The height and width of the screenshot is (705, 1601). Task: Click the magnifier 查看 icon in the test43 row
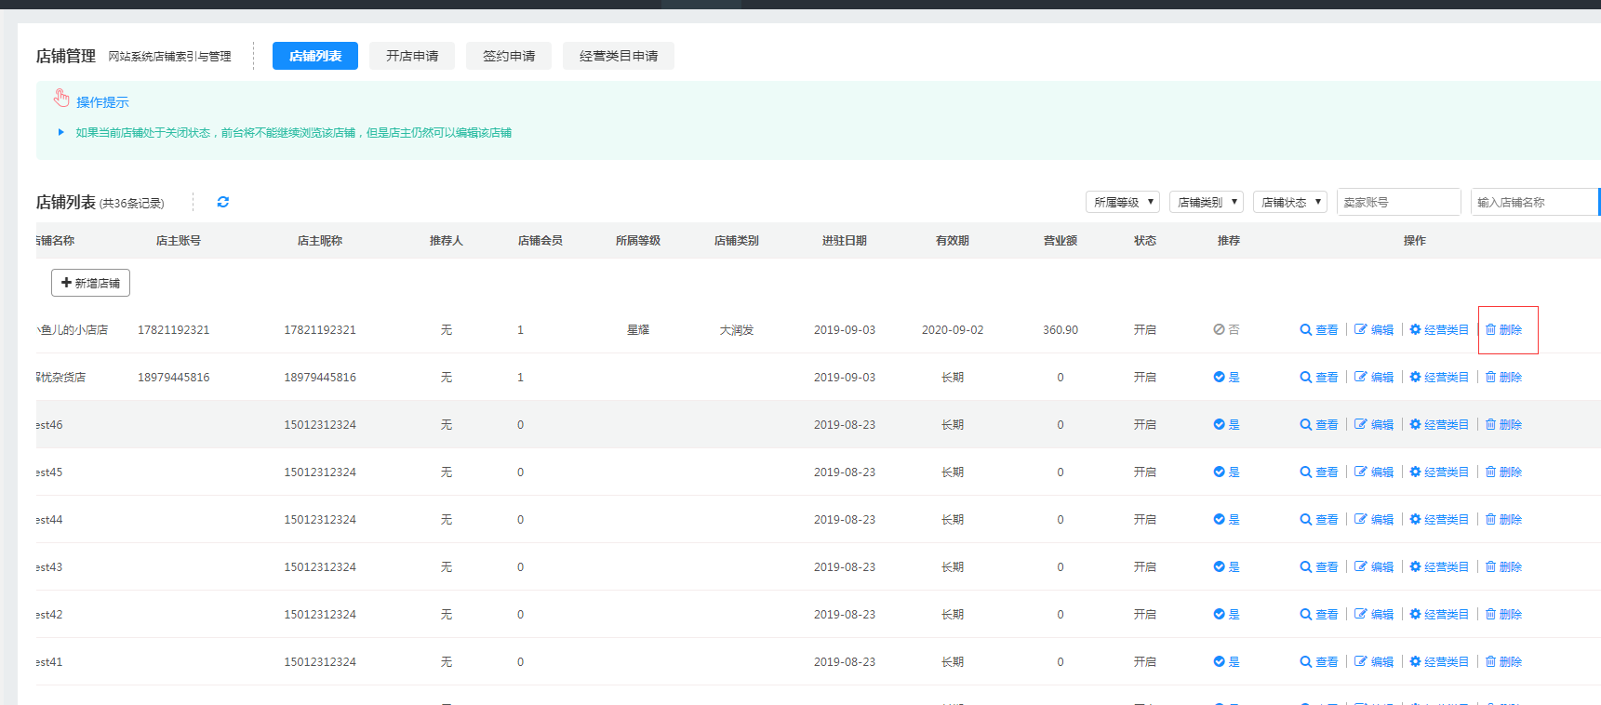1306,567
